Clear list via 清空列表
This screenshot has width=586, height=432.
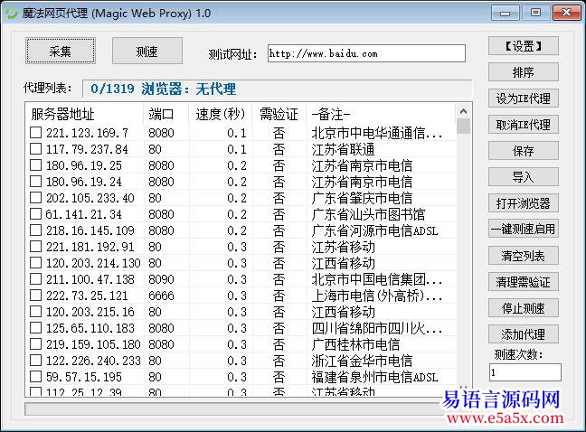coord(524,256)
